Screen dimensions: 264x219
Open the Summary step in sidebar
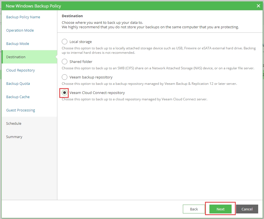click(14, 137)
